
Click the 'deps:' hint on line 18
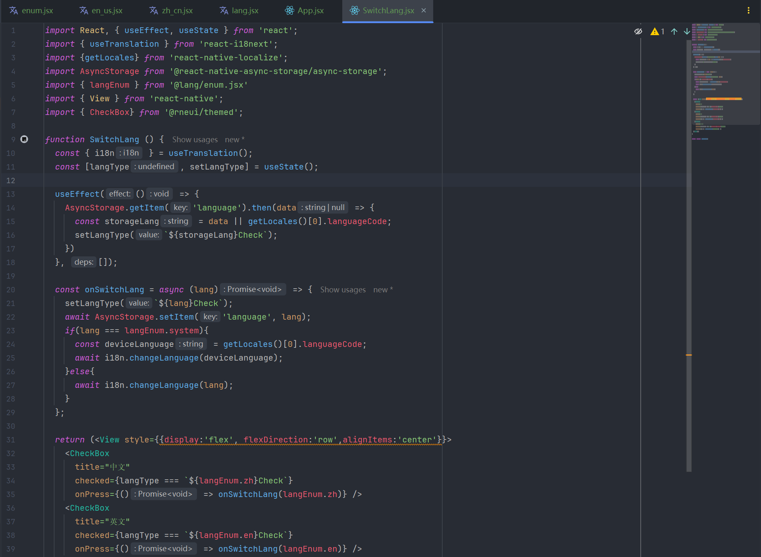tap(84, 262)
